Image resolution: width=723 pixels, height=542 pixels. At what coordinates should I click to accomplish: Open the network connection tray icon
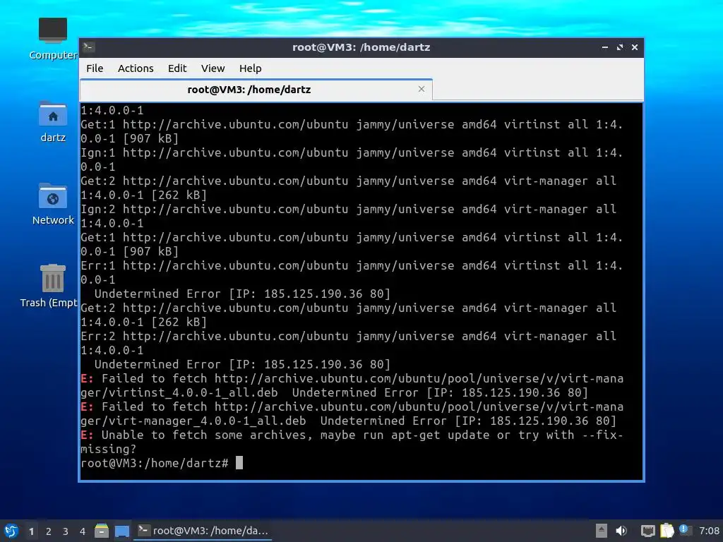[x=648, y=531]
